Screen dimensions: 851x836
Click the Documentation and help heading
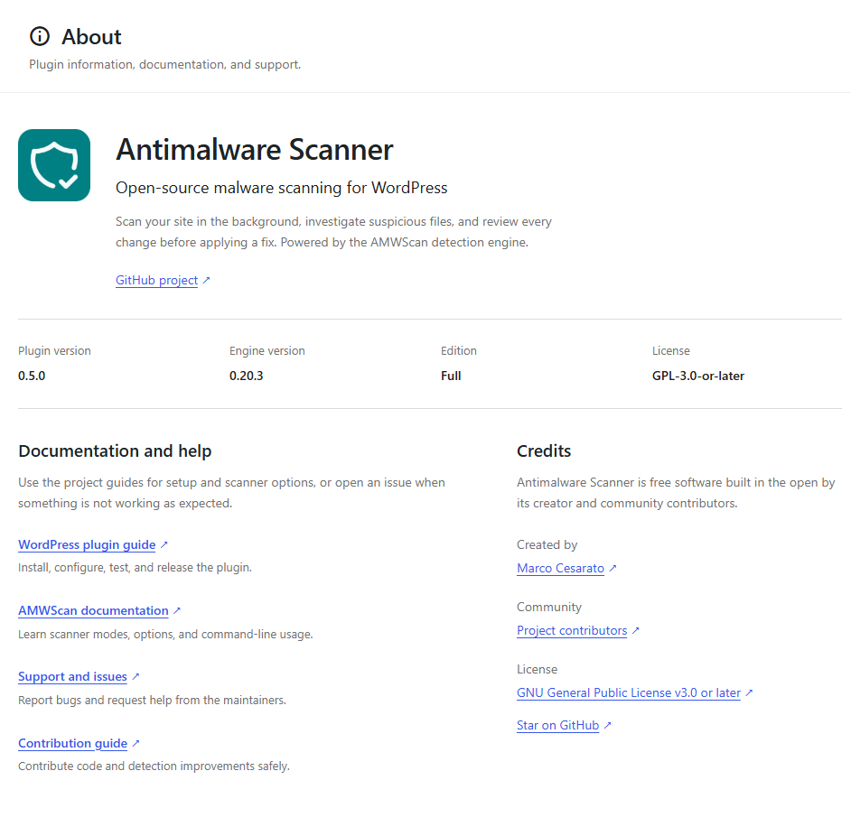(115, 451)
